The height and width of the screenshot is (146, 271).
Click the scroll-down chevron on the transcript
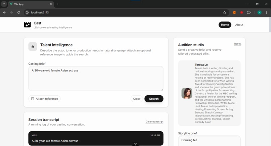135,144
